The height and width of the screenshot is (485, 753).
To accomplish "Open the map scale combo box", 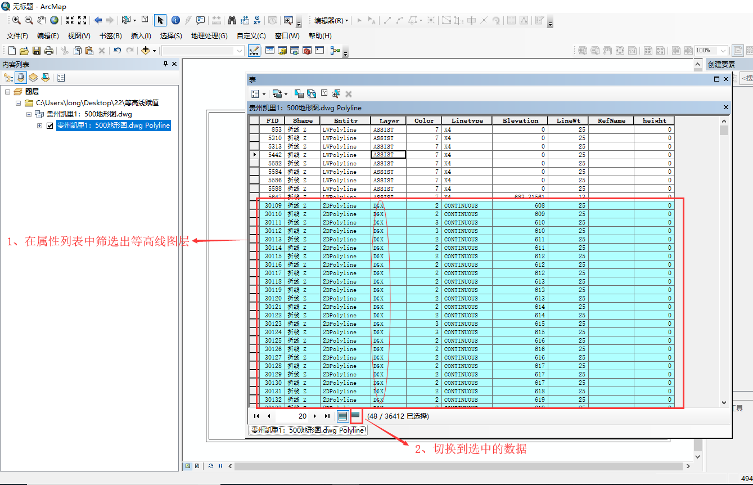I will (203, 51).
